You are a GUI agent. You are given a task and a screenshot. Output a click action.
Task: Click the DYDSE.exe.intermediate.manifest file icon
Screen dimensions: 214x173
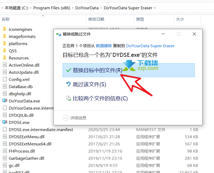click(5, 129)
